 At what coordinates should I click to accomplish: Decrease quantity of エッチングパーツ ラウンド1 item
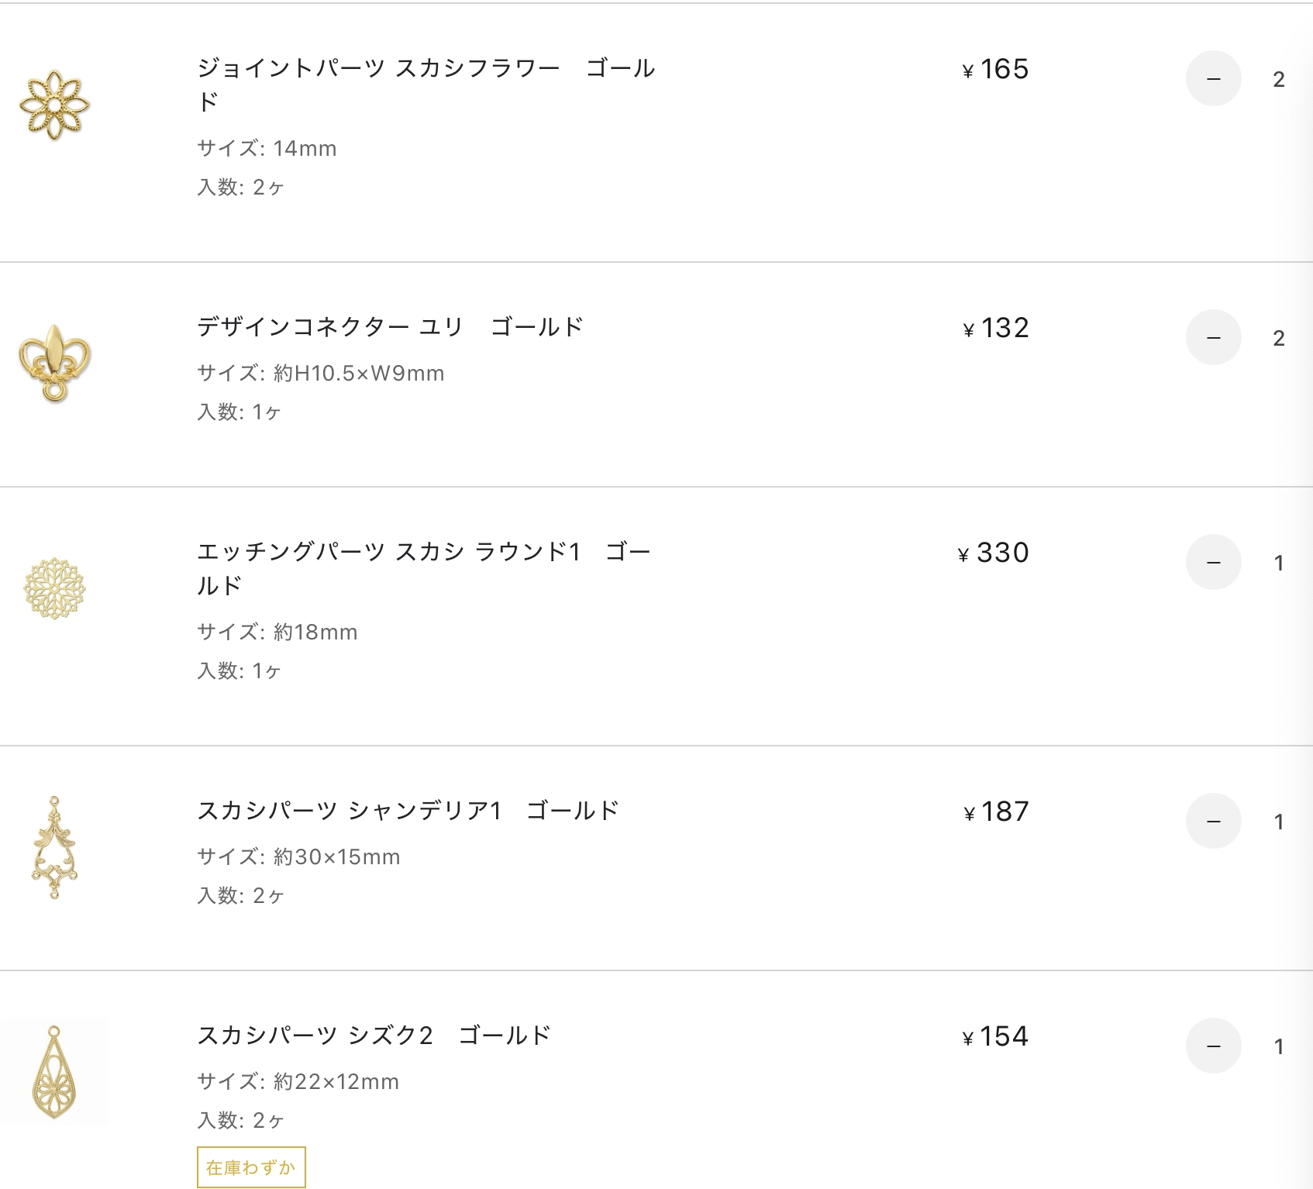(x=1213, y=563)
